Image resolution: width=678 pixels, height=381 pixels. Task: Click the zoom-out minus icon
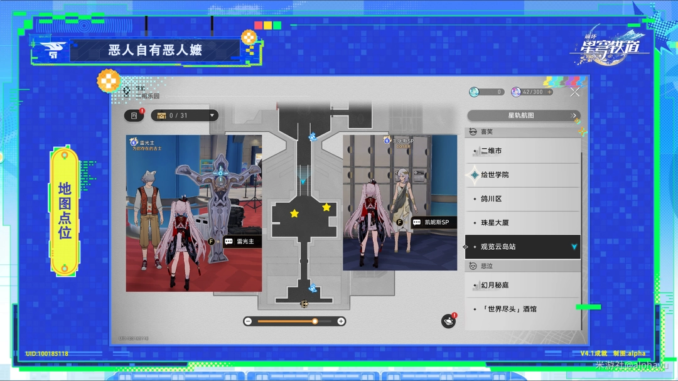pyautogui.click(x=249, y=321)
